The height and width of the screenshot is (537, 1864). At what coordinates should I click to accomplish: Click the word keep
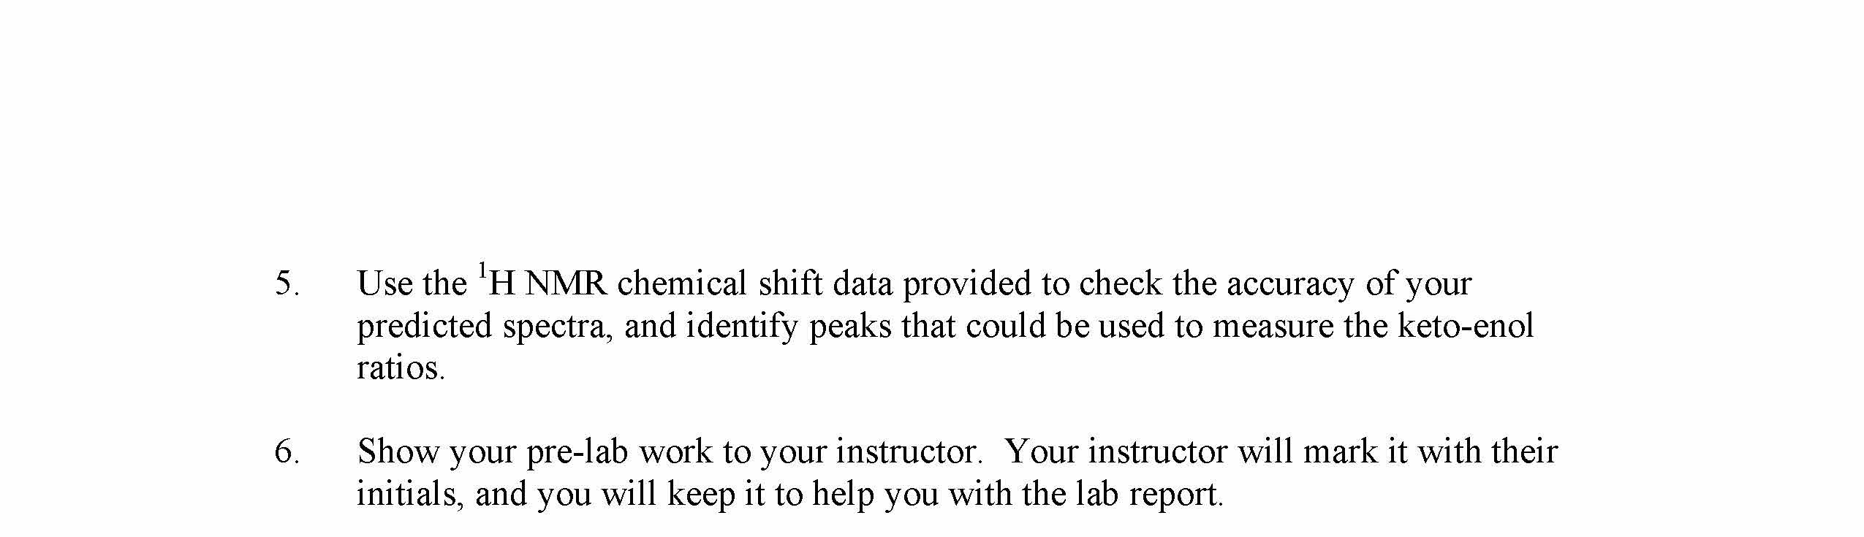point(700,495)
